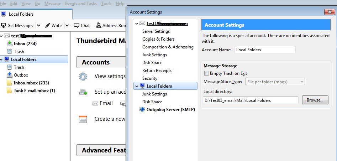Click the Local Folders tab monitor icon
Screen dimensions: 337x161
click(4, 14)
